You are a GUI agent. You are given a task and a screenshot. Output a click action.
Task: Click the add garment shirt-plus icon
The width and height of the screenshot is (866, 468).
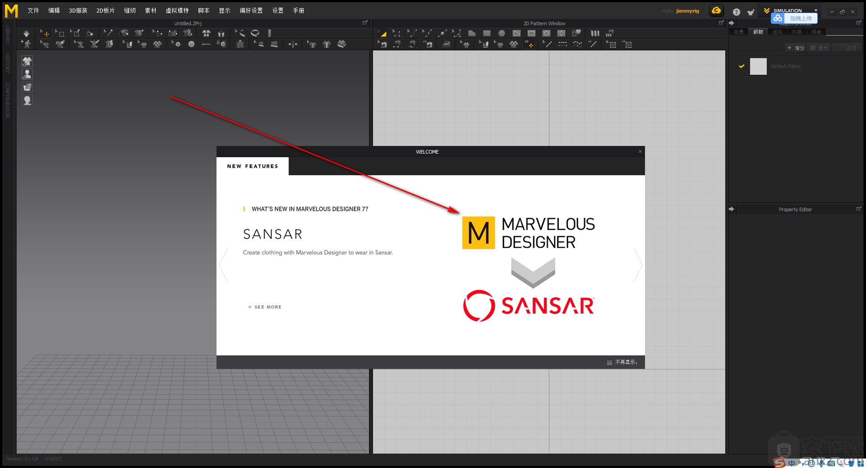(x=751, y=12)
